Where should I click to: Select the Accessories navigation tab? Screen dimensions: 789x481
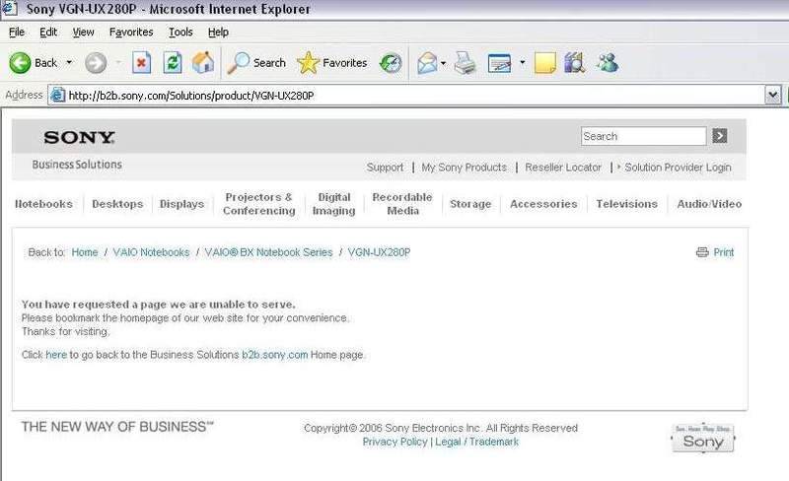pyautogui.click(x=543, y=204)
